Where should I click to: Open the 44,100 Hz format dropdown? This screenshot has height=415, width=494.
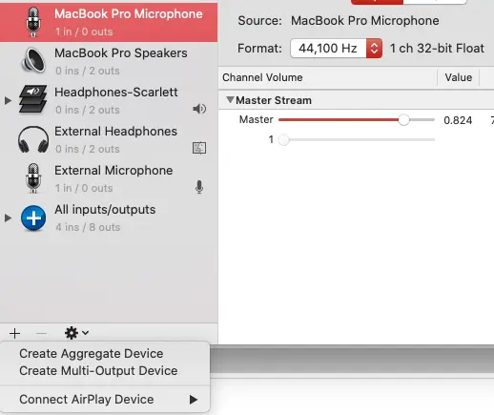tap(374, 49)
